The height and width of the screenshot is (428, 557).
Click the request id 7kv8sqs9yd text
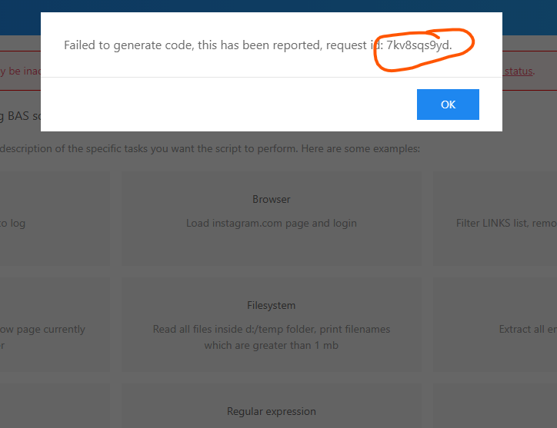click(x=419, y=45)
